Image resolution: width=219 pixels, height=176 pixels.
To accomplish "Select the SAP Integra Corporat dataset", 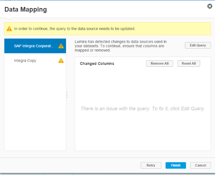I will 35,46.
